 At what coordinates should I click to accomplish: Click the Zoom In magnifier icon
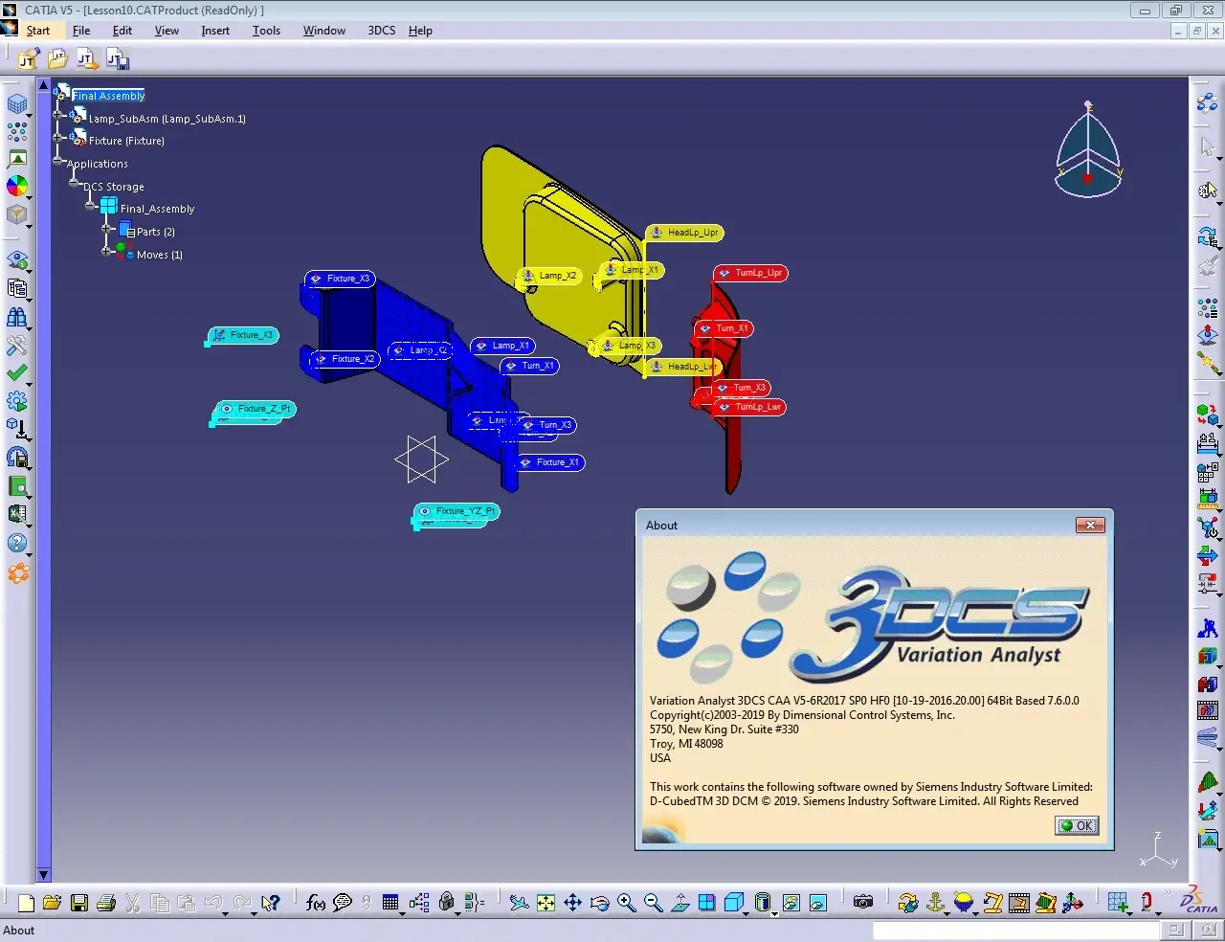click(x=626, y=903)
